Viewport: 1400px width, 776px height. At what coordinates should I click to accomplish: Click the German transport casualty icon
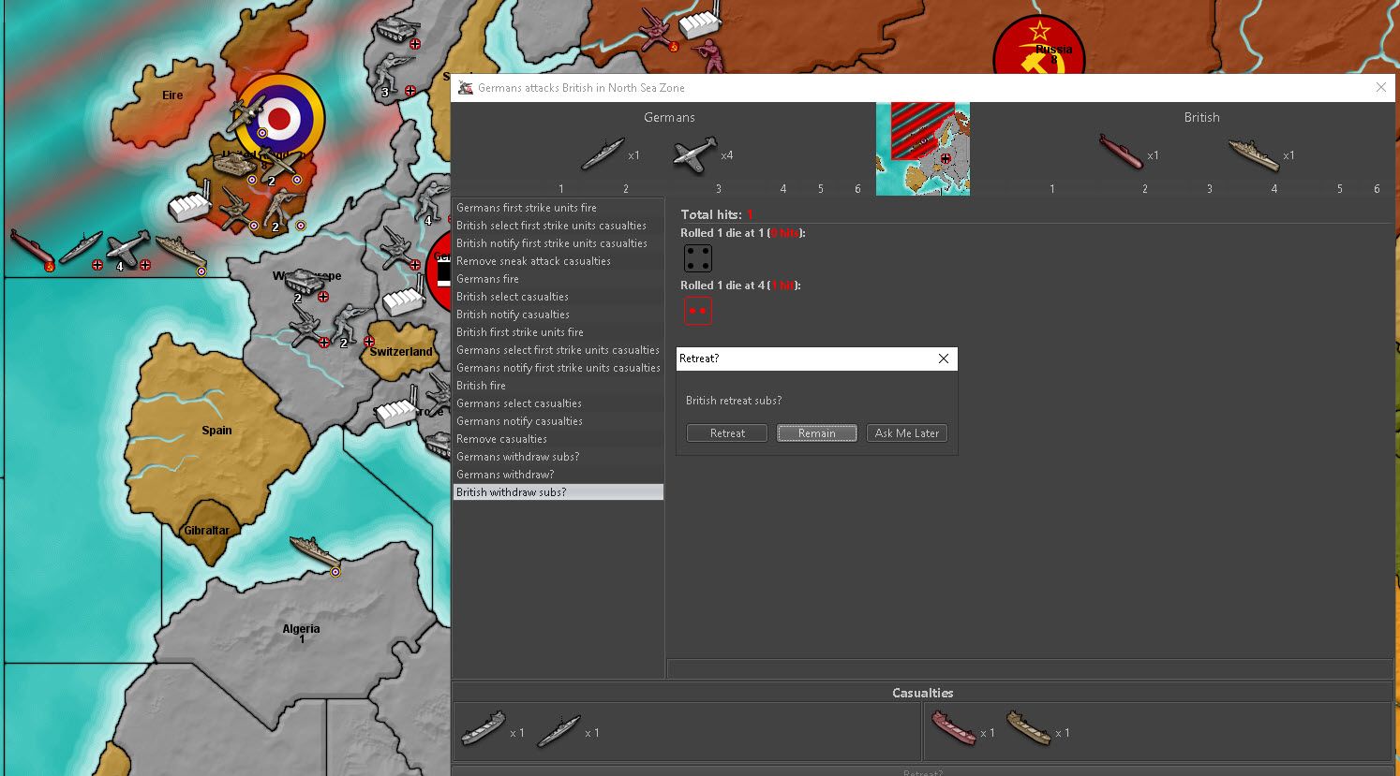tap(483, 728)
